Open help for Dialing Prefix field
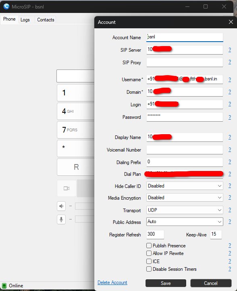 pos(230,162)
